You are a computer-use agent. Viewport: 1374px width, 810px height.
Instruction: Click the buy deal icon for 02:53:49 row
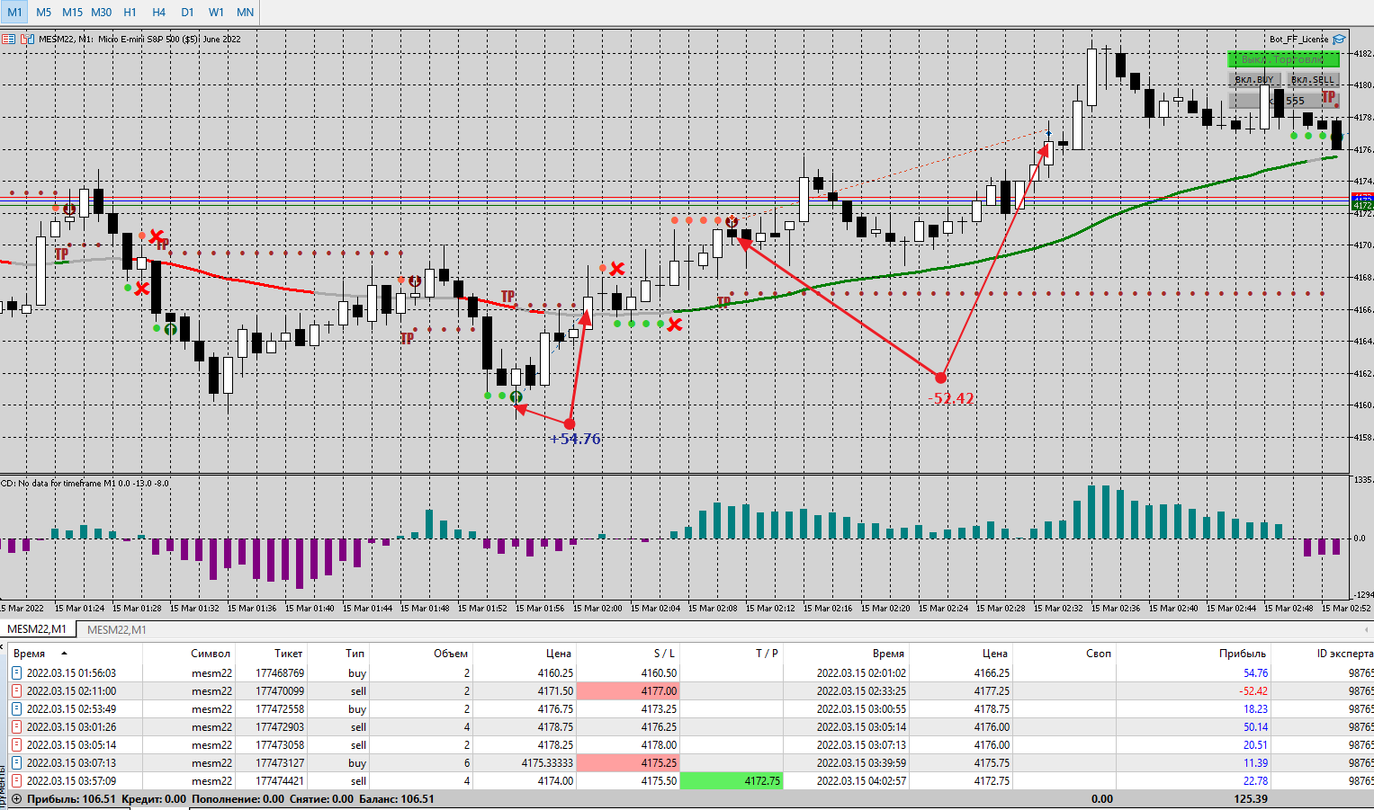pos(16,709)
